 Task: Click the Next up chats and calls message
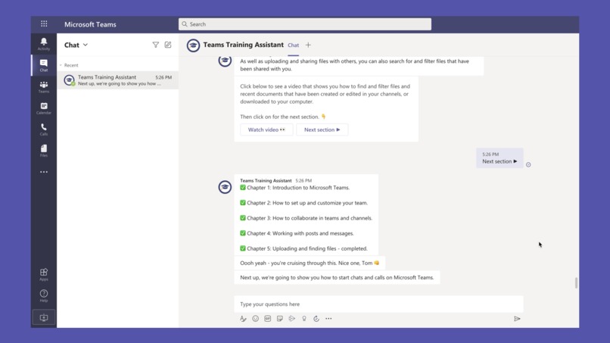pyautogui.click(x=337, y=278)
